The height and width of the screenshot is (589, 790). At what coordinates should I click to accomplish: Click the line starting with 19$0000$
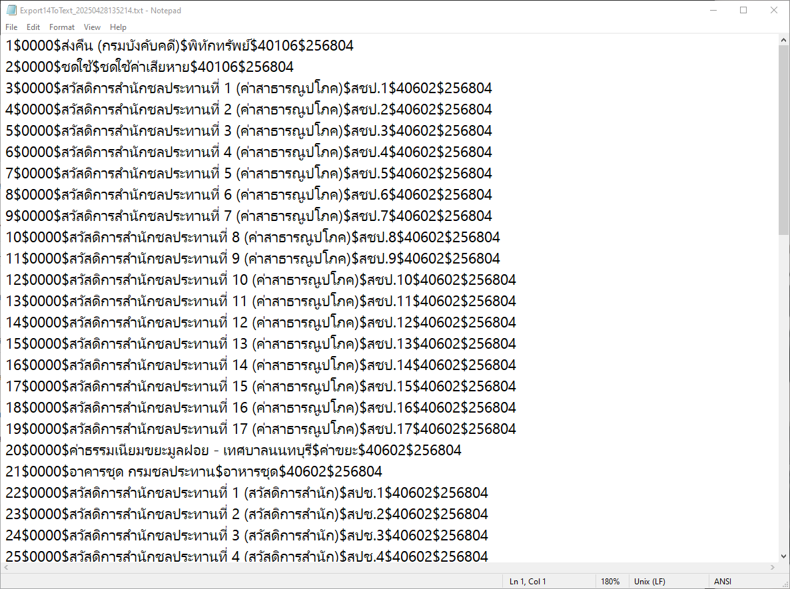260,429
